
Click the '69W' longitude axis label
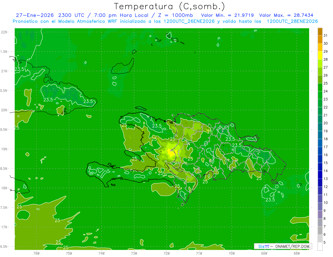pyautogui.click(x=264, y=253)
